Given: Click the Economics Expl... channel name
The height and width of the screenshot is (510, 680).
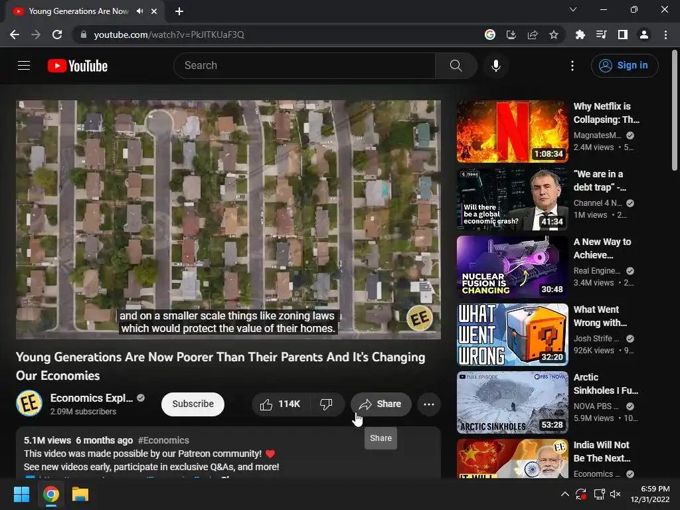Looking at the screenshot, I should coord(92,398).
